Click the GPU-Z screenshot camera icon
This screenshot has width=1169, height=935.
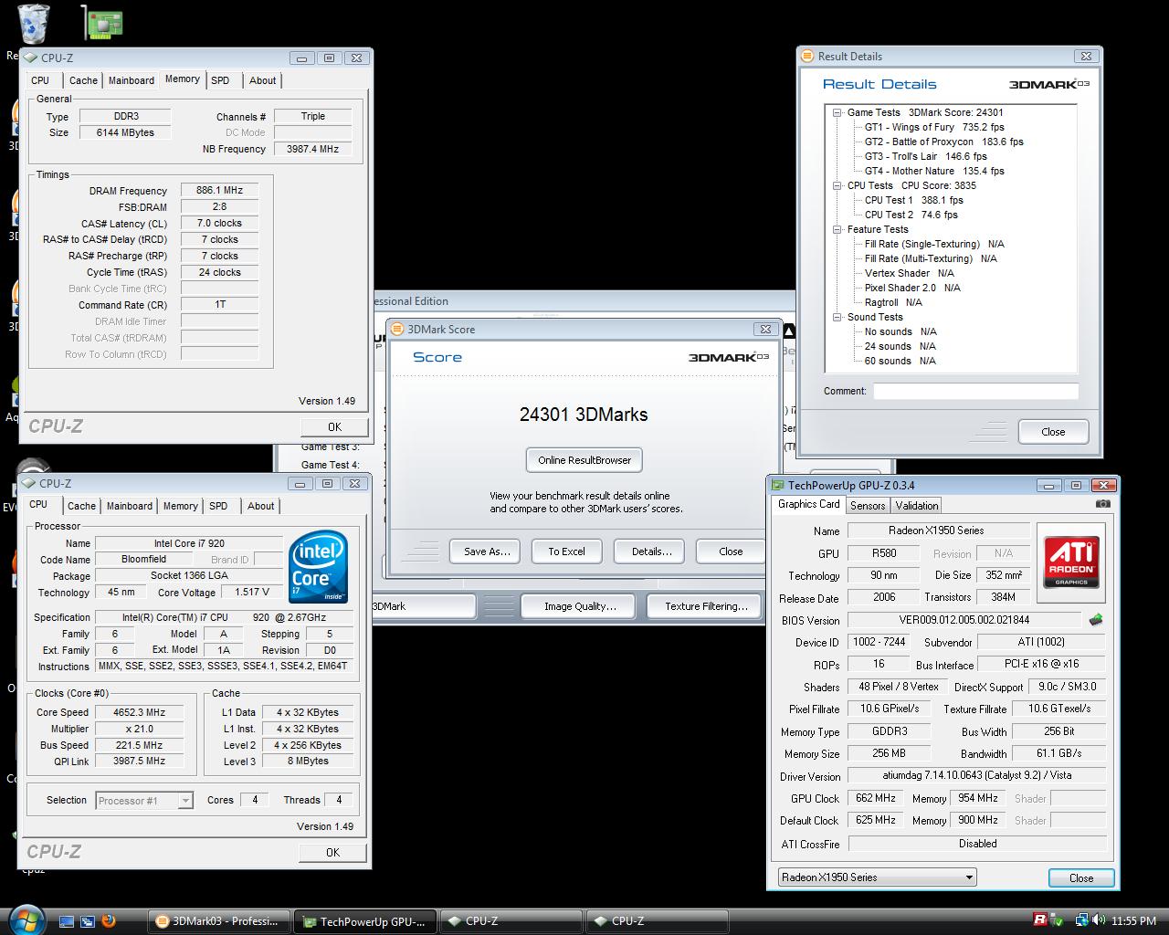(x=1103, y=504)
